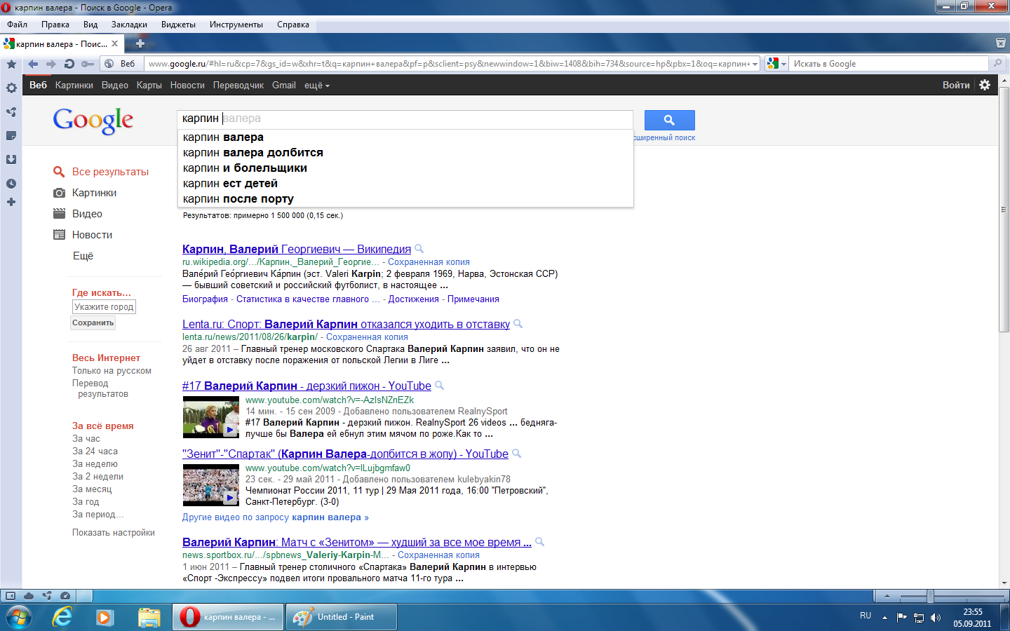Click the RU language indicator
The image size is (1010, 631).
(x=866, y=616)
